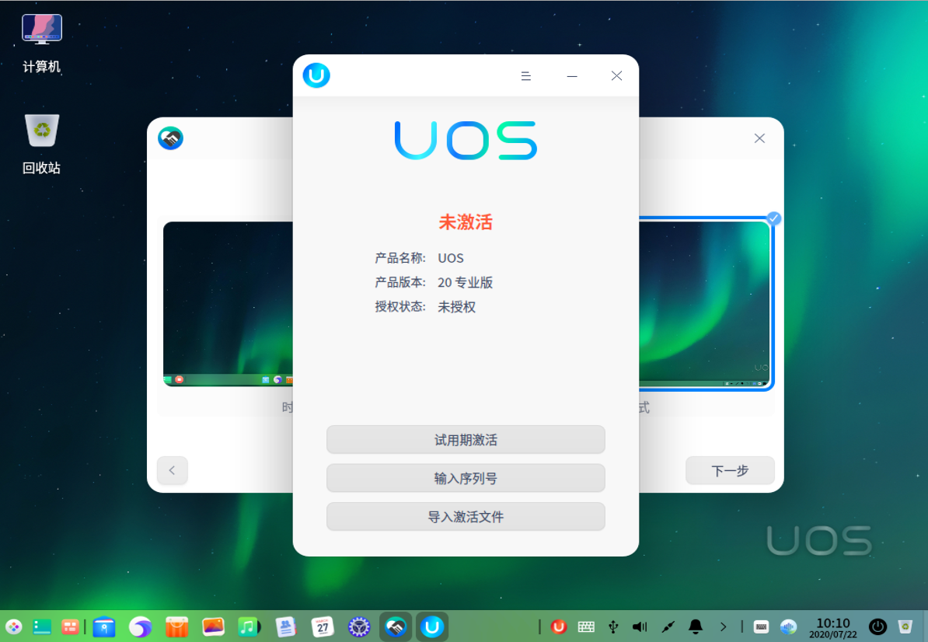Select the UOS activation icon in the tray
The height and width of the screenshot is (642, 928).
click(558, 626)
